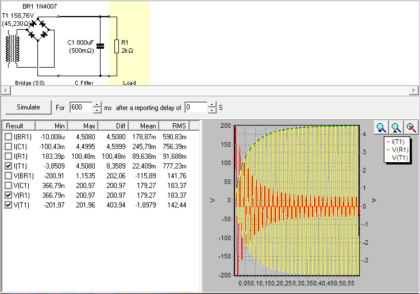Click the reporting delay input field

[195, 107]
